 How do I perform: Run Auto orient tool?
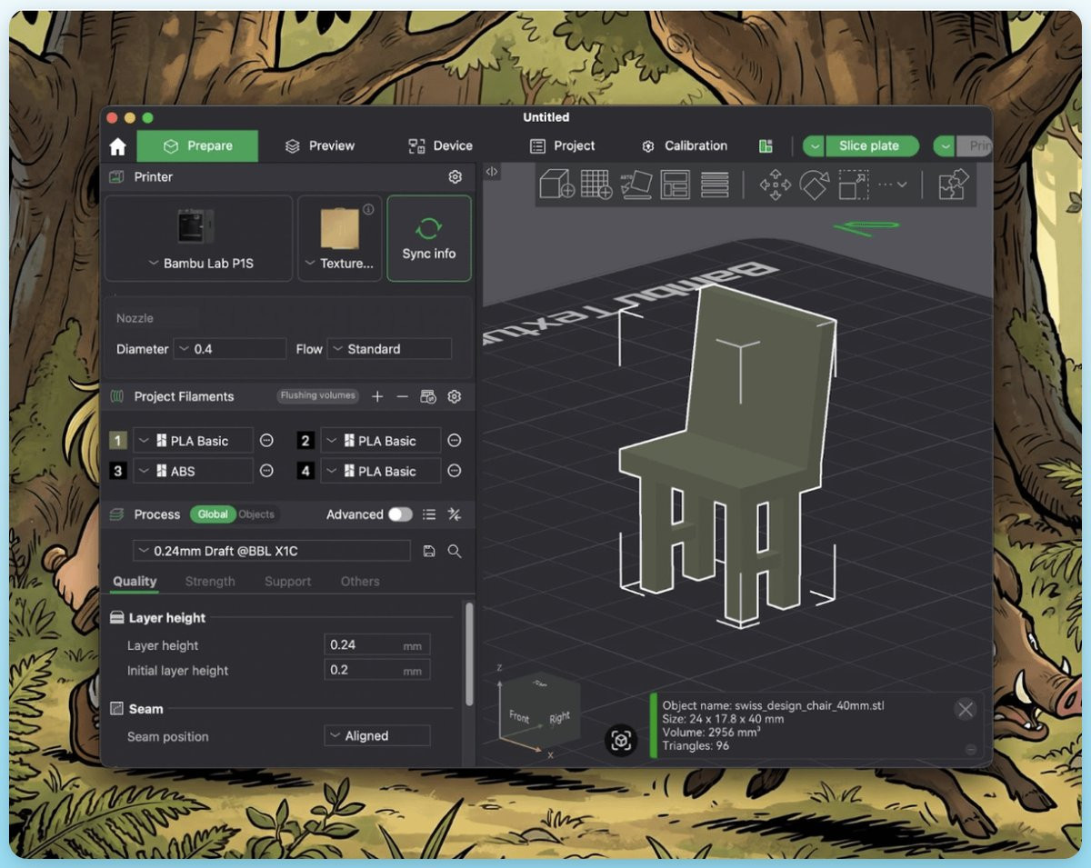(636, 185)
